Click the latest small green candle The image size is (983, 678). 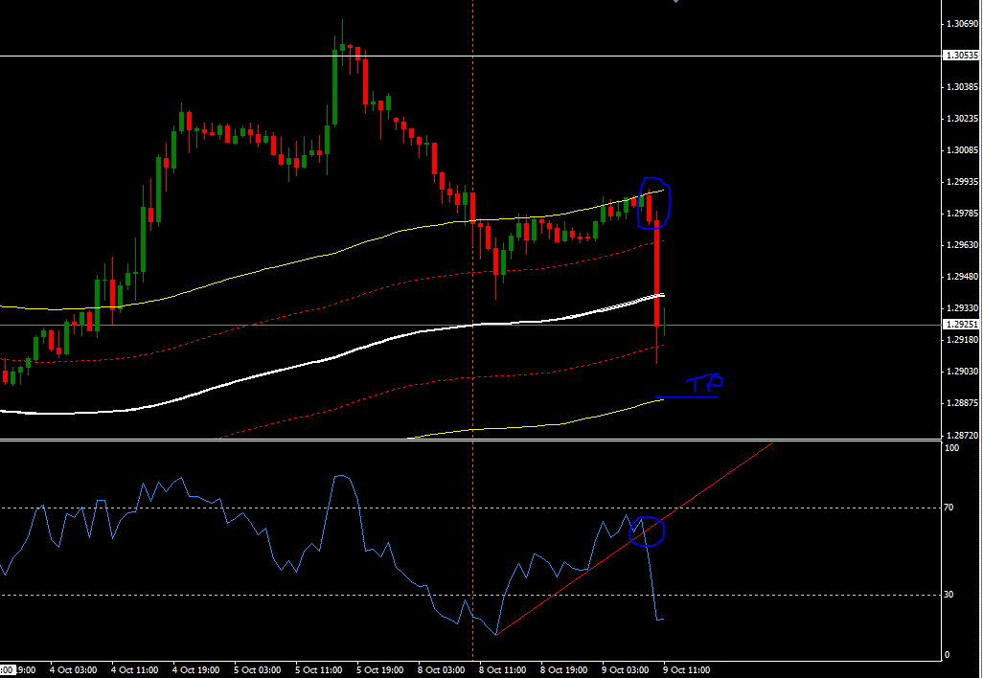point(665,322)
